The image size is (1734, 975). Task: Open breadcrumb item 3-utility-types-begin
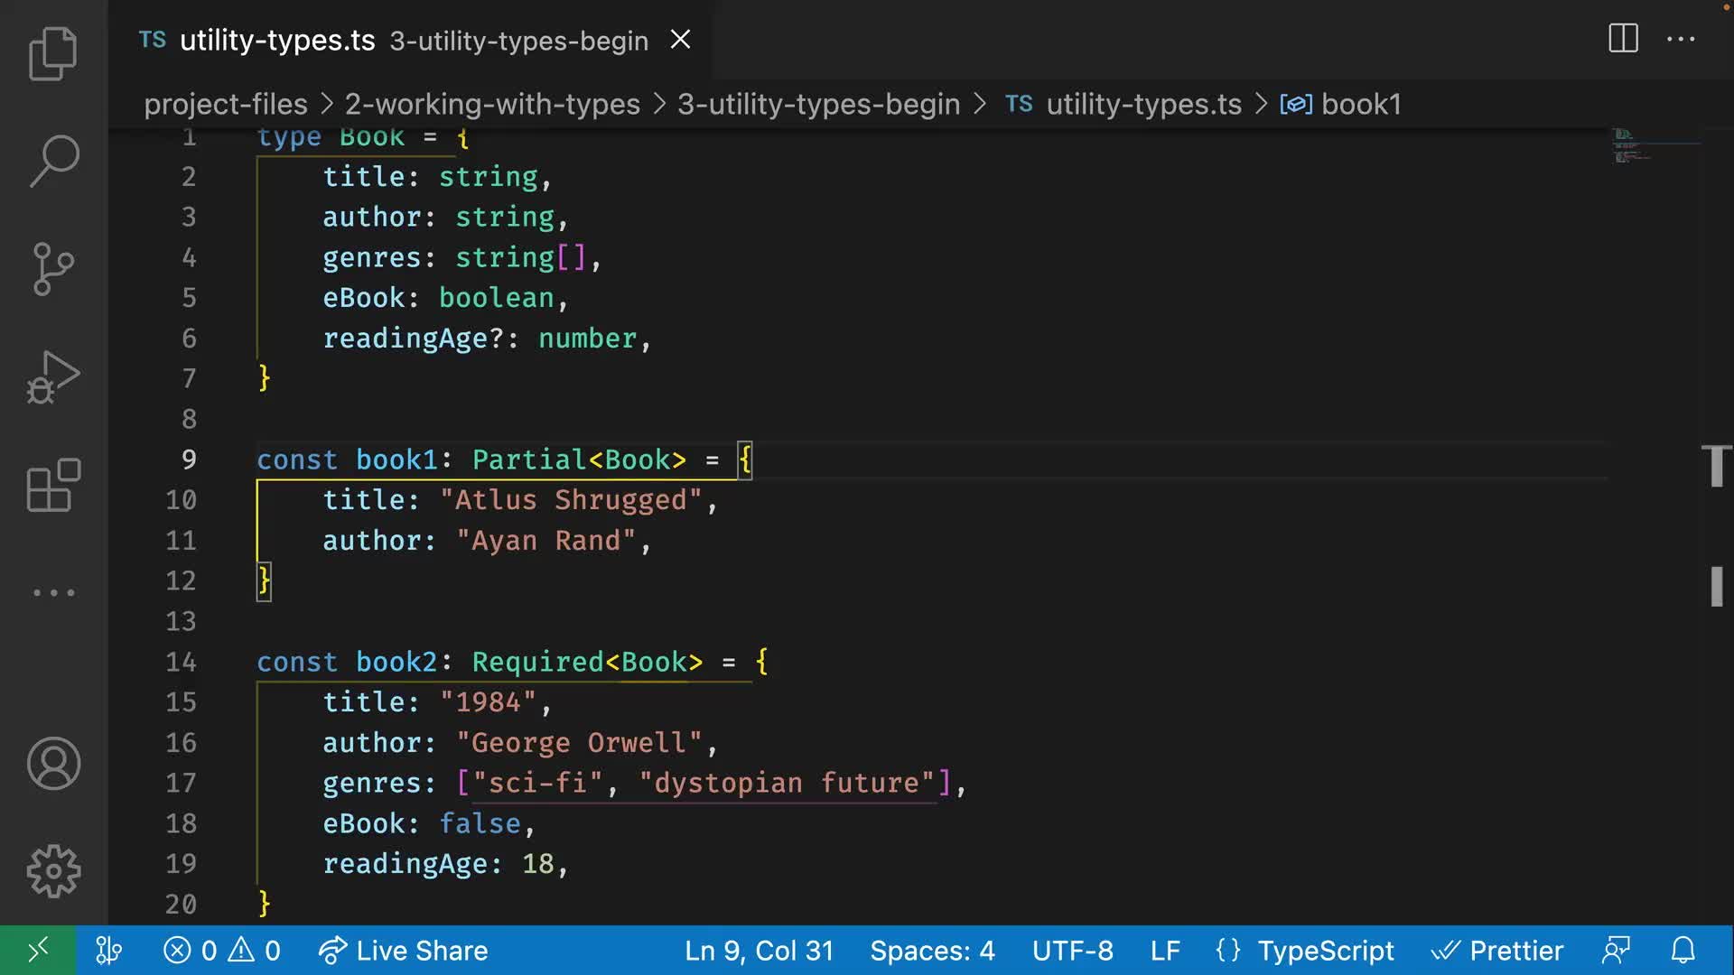(x=817, y=104)
